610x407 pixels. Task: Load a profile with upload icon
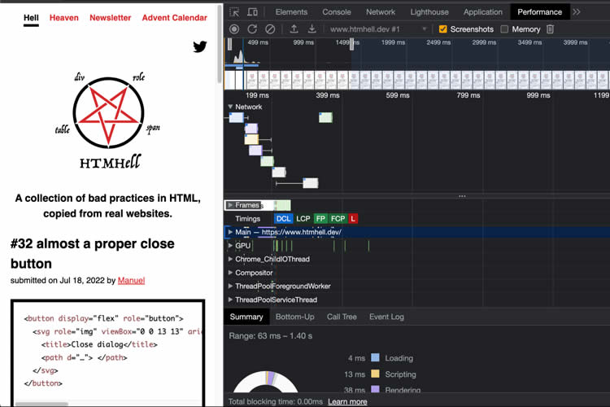coord(294,28)
